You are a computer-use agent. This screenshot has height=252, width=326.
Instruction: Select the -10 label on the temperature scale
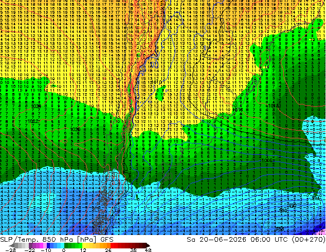tap(46, 250)
